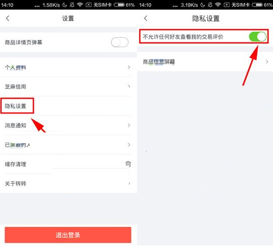Image resolution: width=273 pixels, height=246 pixels.
Task: Tap battery icon in left status bar
Action: pyautogui.click(x=119, y=5)
